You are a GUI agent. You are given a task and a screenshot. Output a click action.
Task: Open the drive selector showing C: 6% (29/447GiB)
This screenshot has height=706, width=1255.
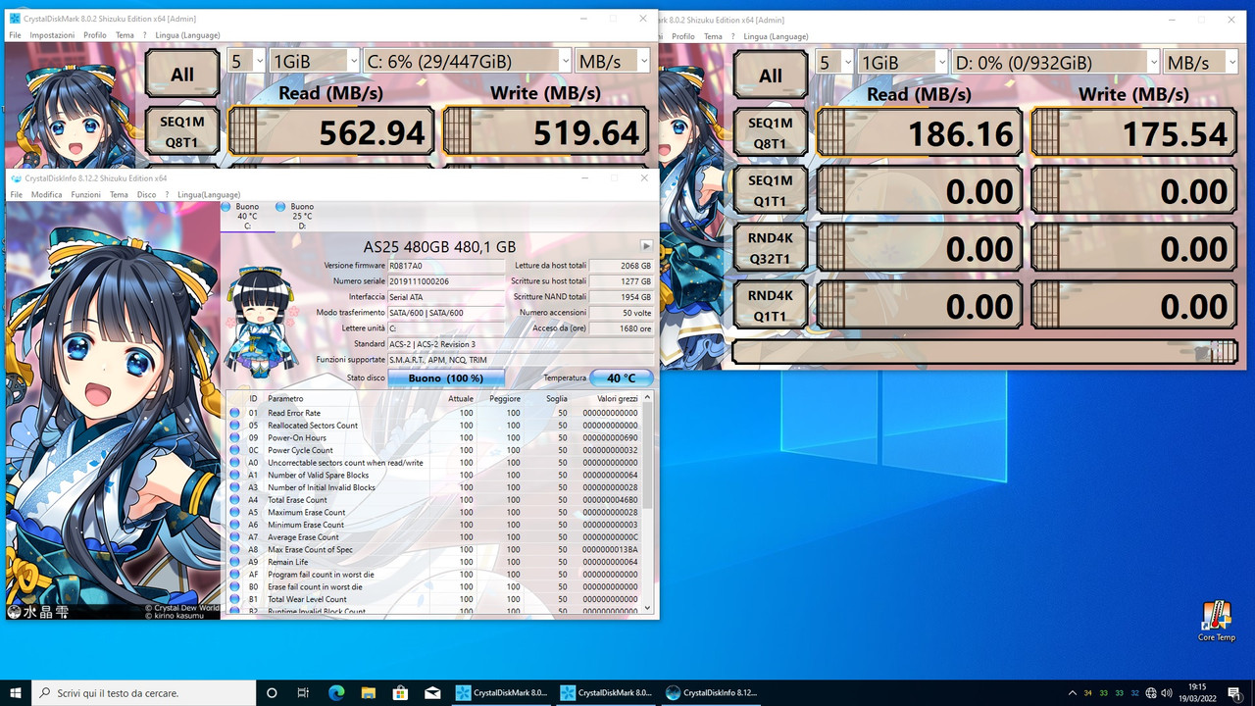(x=467, y=60)
